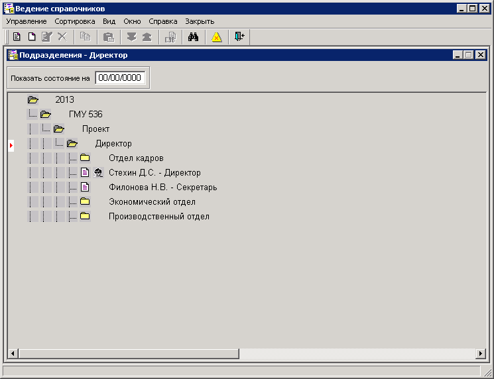This screenshot has height=379, width=494.
Task: Click the grayed delete X toolbar icon
Action: [x=62, y=37]
